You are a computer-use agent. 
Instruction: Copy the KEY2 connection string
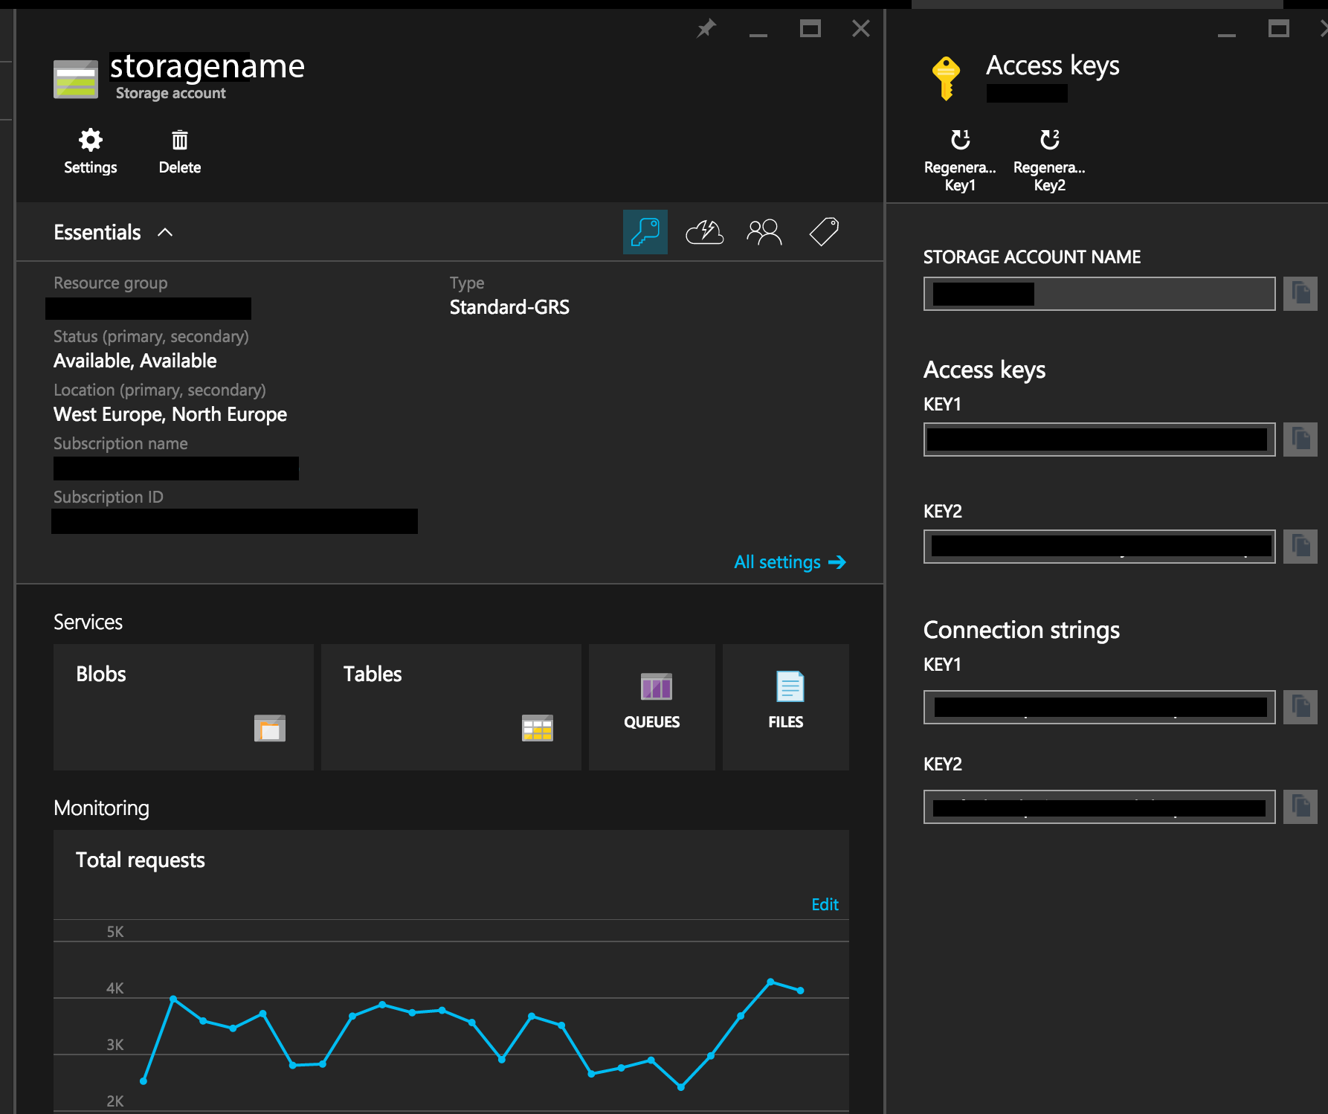(1300, 807)
